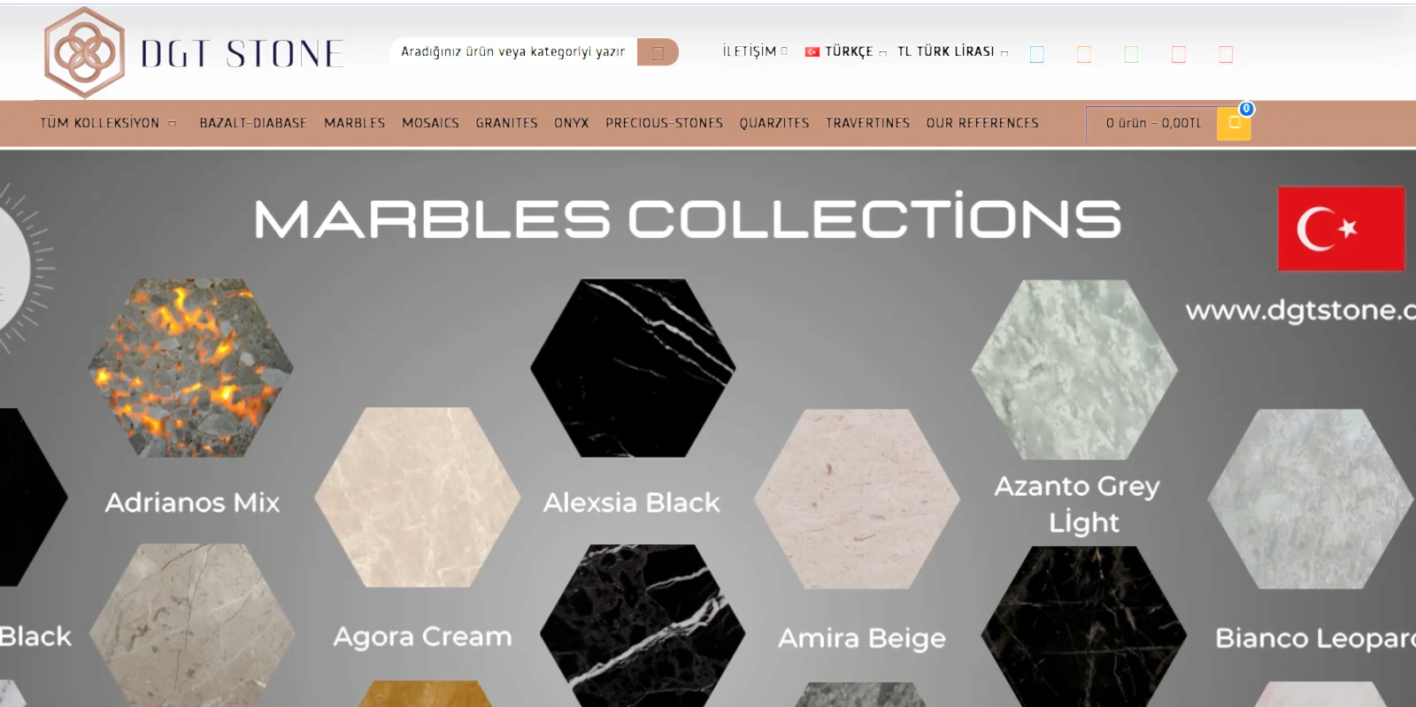The height and width of the screenshot is (707, 1416).
Task: Select the Alexsia Black marble swatch
Action: 633,368
